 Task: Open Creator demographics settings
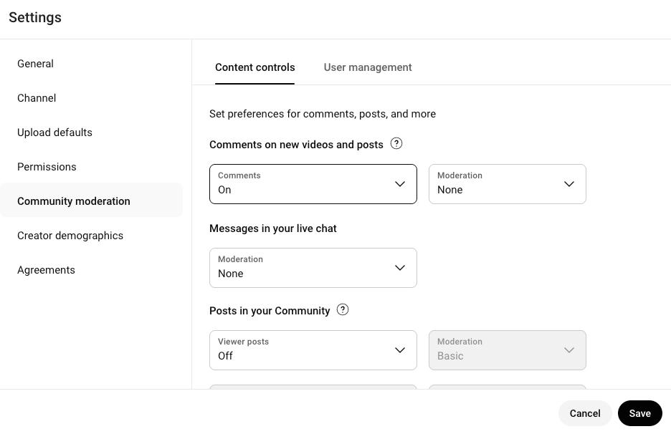click(70, 236)
